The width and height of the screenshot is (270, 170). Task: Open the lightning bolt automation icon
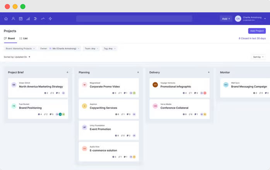pyautogui.click(x=50, y=19)
